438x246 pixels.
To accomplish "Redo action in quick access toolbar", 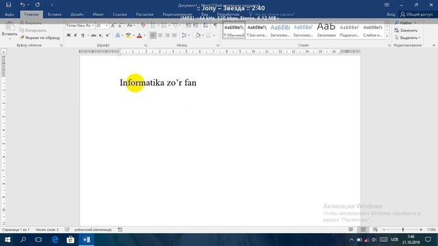I will pyautogui.click(x=38, y=5).
